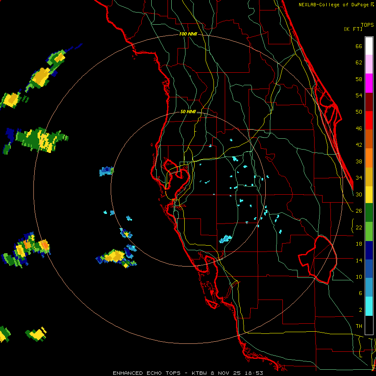Click the "50 NMI" range ring label
This screenshot has height=376, width=376.
pyautogui.click(x=188, y=112)
